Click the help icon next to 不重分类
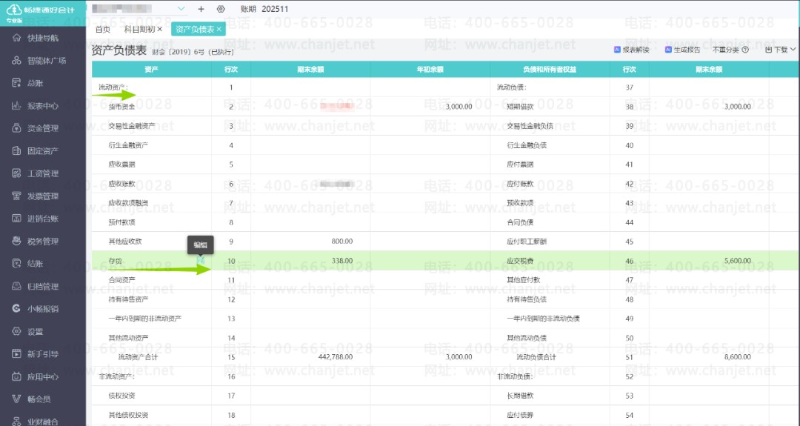800x426 pixels. tap(745, 50)
